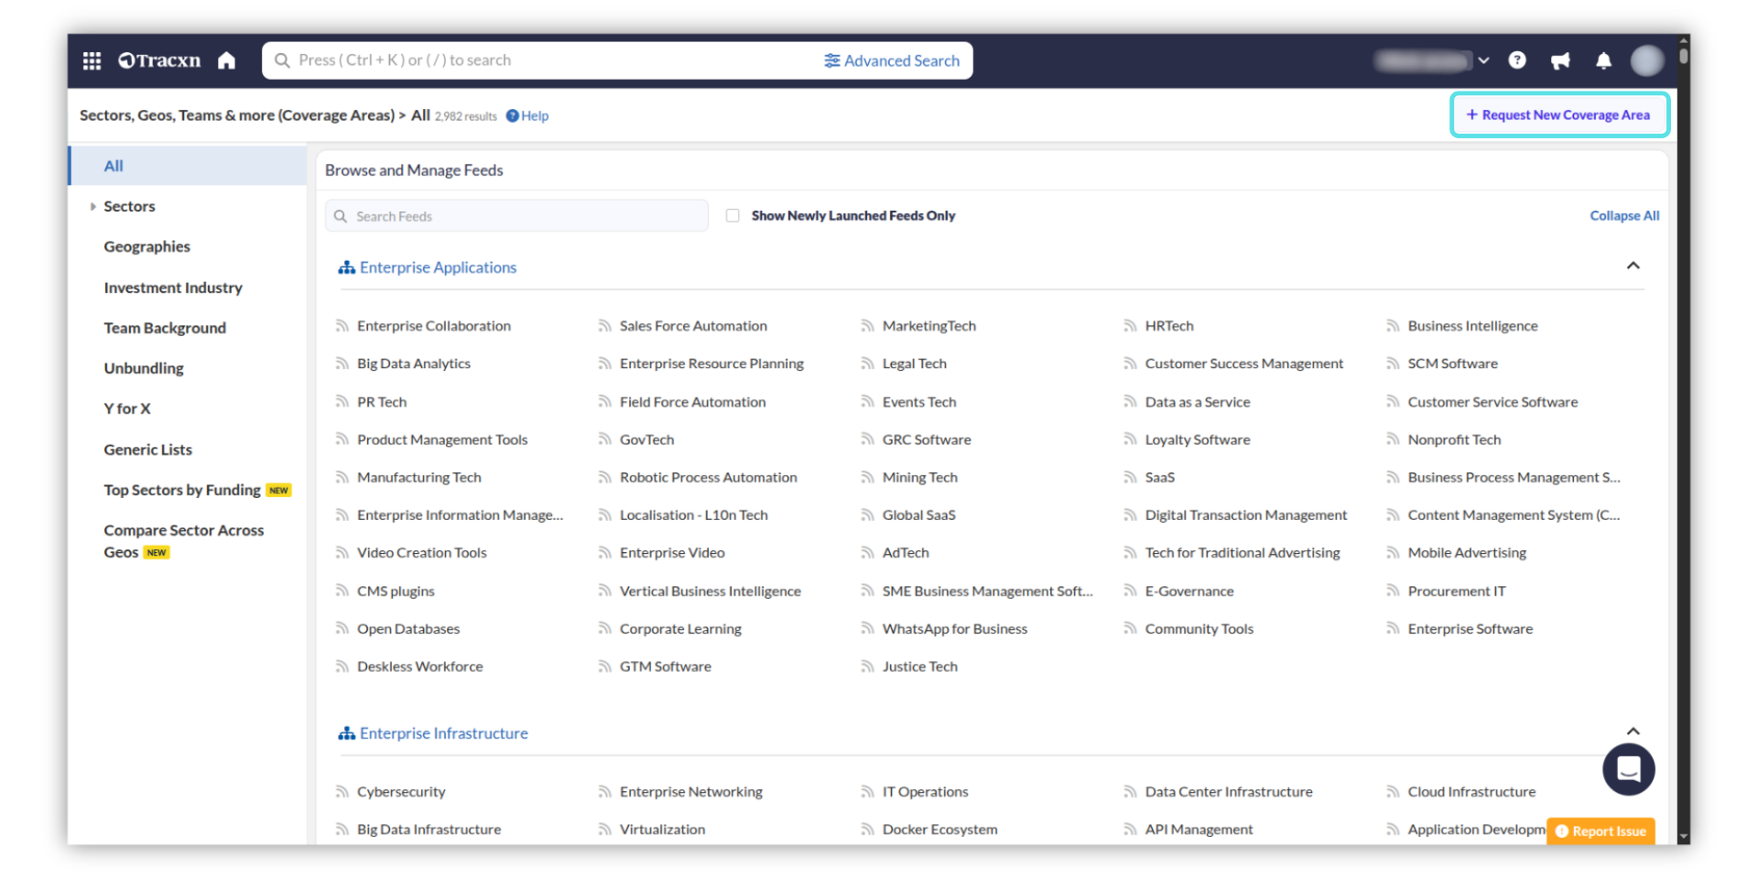Open the announcements megaphone icon
The width and height of the screenshot is (1758, 879).
(x=1560, y=60)
